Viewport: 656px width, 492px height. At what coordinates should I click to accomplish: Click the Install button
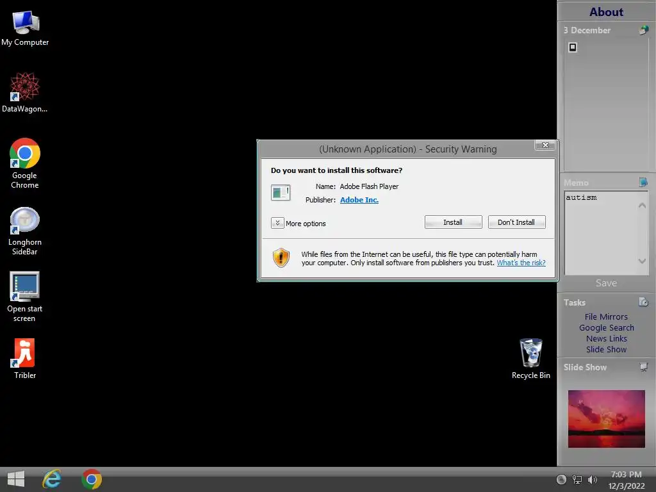coord(453,222)
